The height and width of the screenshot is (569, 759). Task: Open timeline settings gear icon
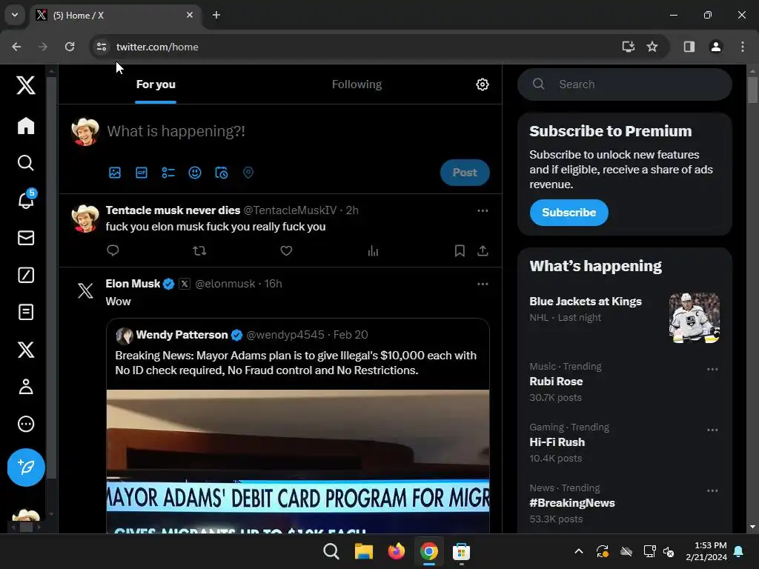[x=482, y=84]
